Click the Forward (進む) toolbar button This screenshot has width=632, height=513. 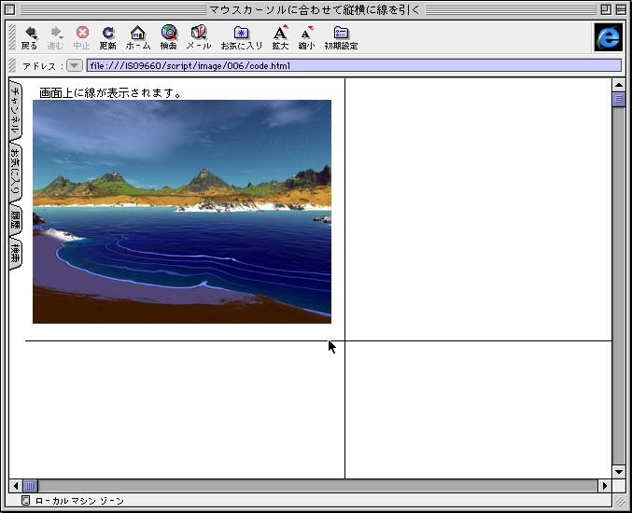[55, 38]
